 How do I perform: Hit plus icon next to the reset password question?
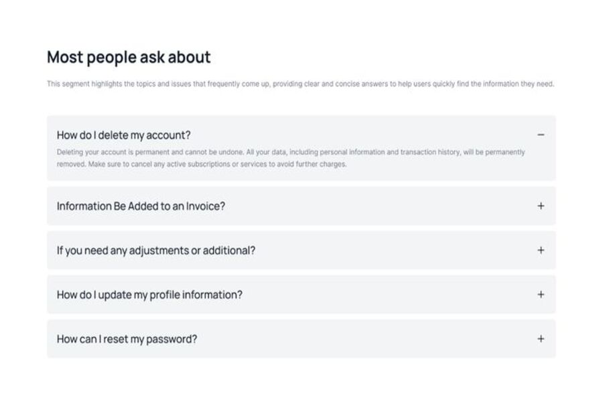pos(541,338)
